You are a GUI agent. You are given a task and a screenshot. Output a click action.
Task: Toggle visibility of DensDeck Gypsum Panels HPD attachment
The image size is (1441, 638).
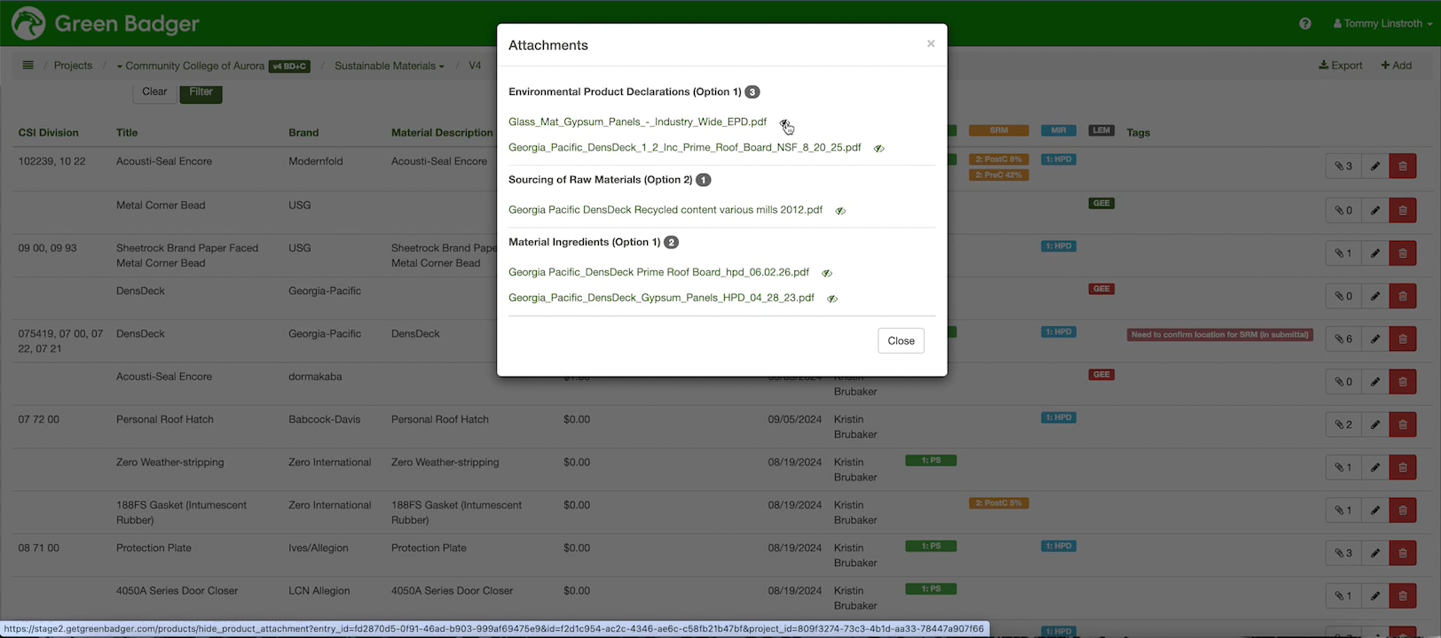coord(832,299)
